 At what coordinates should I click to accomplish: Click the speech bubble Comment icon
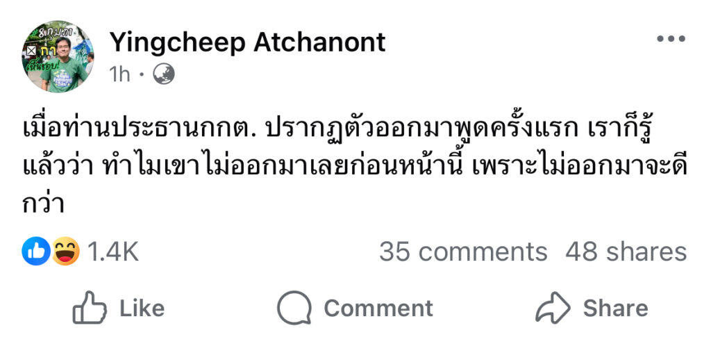(x=294, y=308)
